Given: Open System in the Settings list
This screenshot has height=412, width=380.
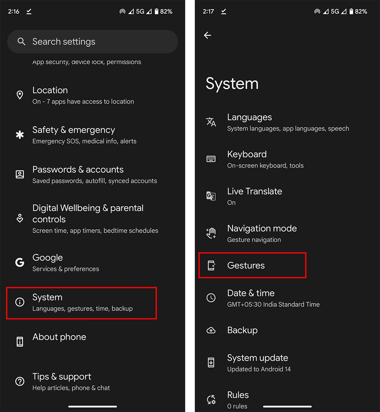Looking at the screenshot, I should click(82, 302).
